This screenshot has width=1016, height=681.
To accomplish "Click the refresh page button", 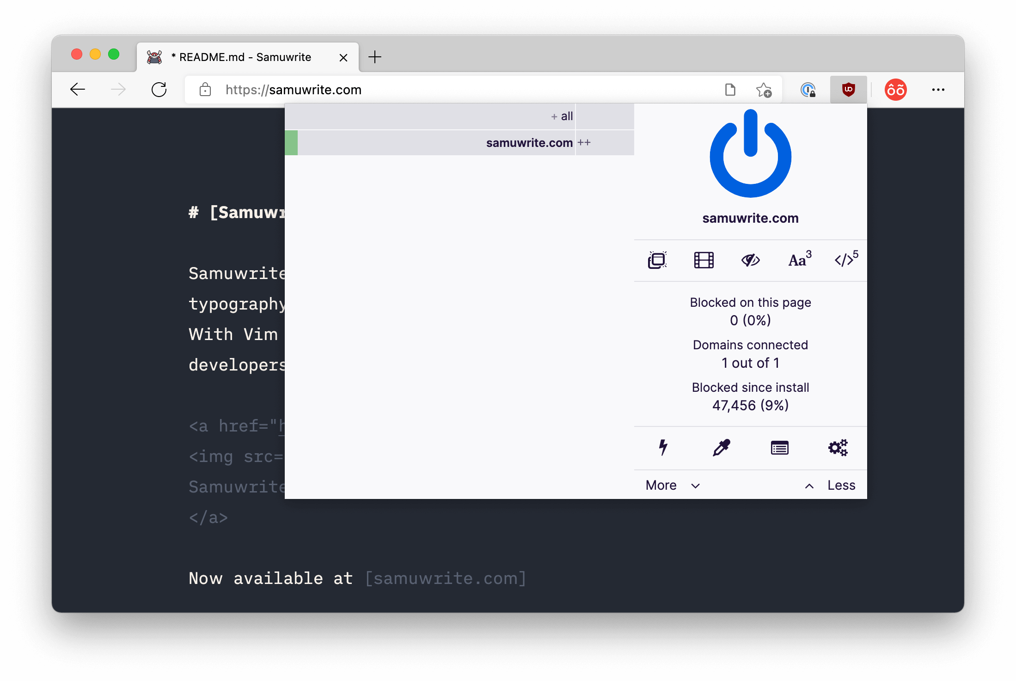I will [159, 90].
